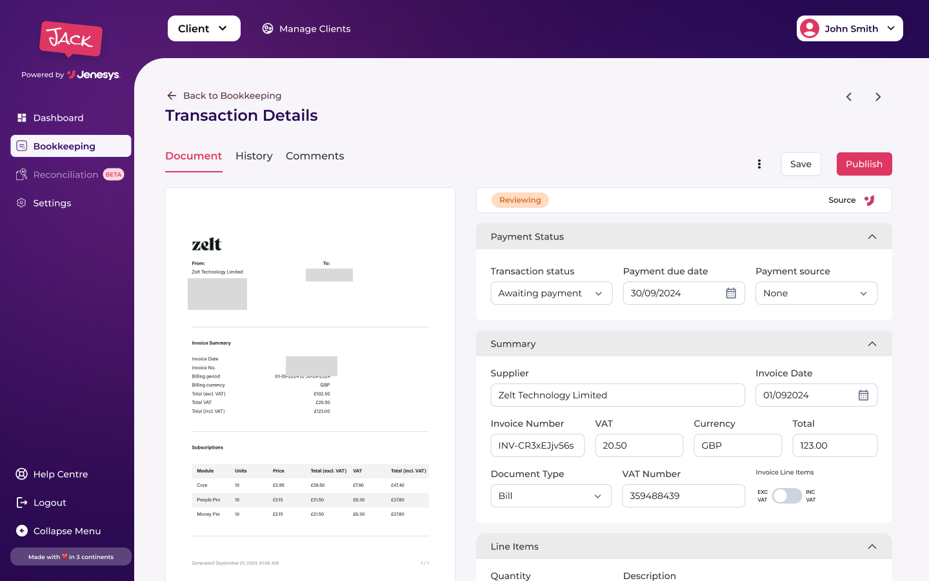Click the Source label
The image size is (929, 581).
[842, 200]
